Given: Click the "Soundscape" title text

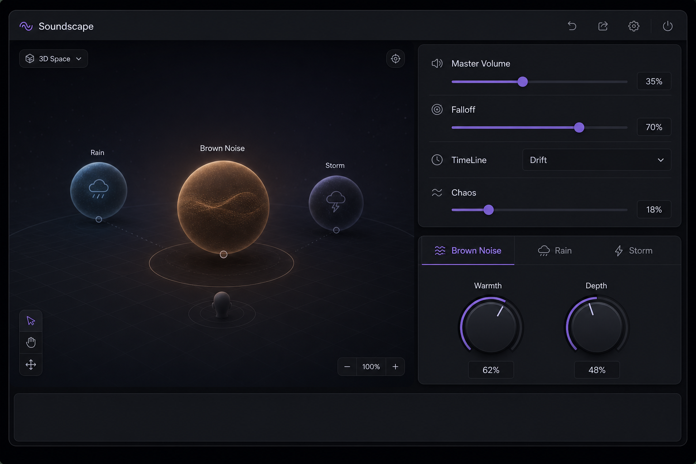Looking at the screenshot, I should point(66,26).
